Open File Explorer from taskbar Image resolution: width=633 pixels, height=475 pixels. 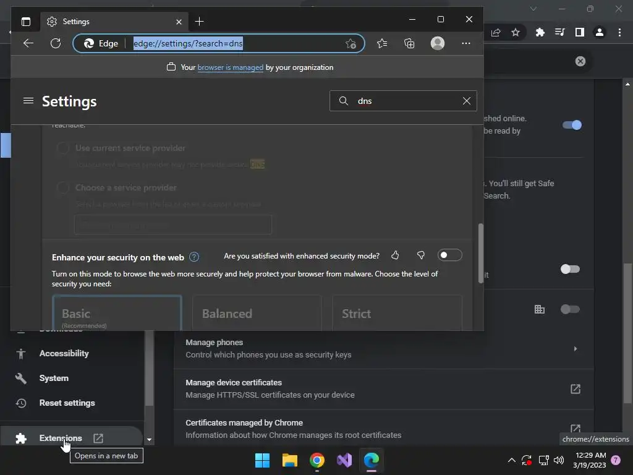click(290, 460)
